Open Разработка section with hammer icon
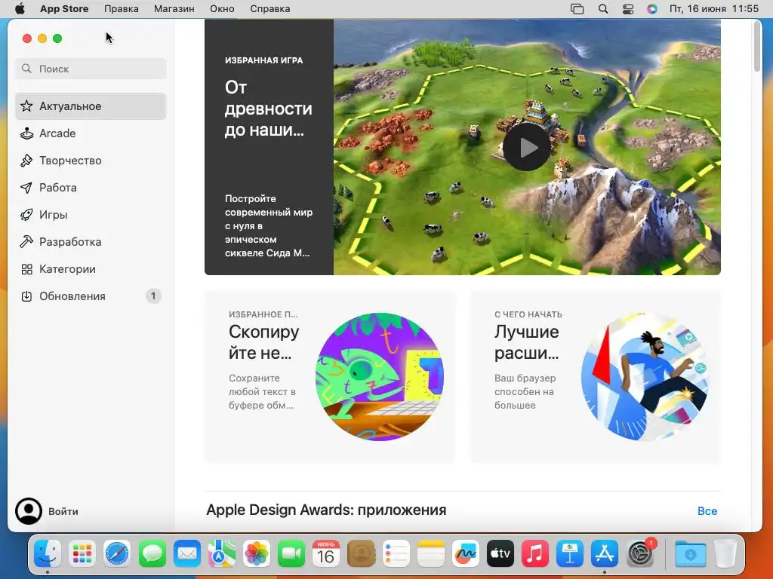This screenshot has height=579, width=773. pyautogui.click(x=91, y=242)
